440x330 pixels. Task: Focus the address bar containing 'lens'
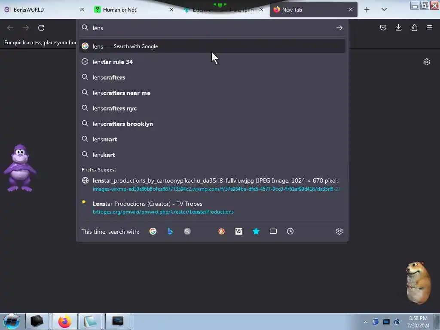tap(212, 28)
